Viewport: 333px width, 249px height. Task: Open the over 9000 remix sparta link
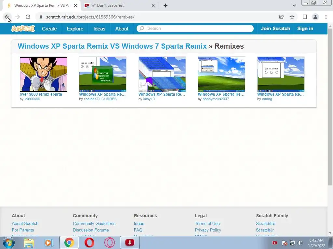41,94
